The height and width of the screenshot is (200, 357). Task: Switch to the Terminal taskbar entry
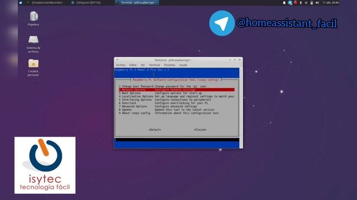pyautogui.click(x=136, y=2)
